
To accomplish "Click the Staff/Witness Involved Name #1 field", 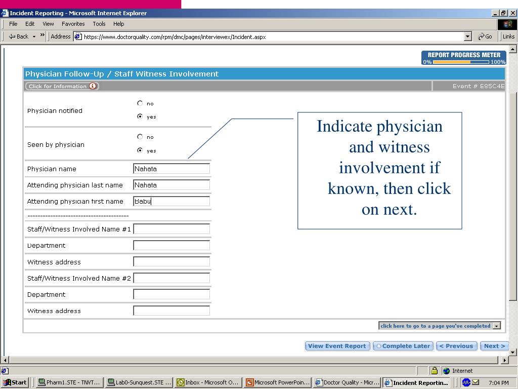I will [171, 229].
